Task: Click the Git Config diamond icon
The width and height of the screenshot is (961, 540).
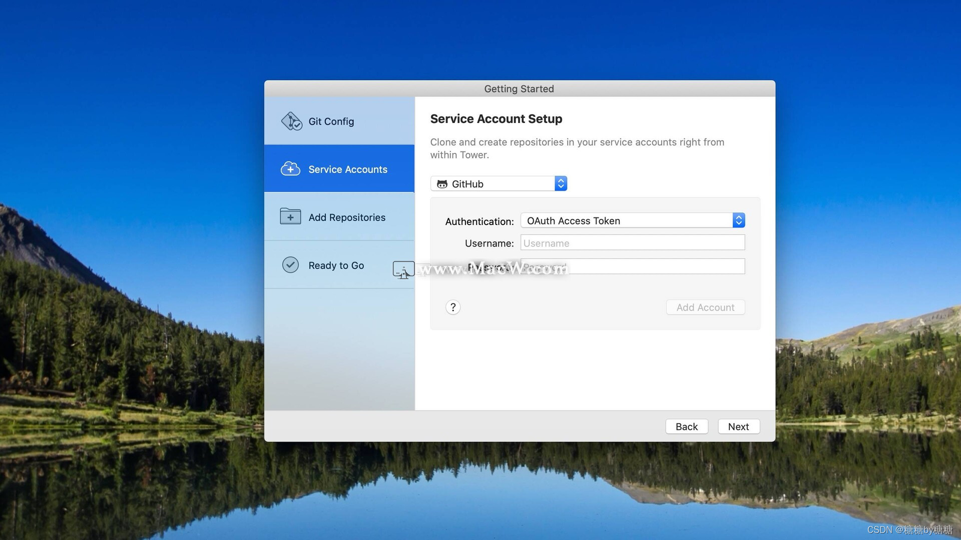Action: click(291, 121)
